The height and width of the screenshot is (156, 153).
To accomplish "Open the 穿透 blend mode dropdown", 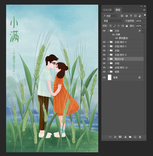I will pos(113,21).
